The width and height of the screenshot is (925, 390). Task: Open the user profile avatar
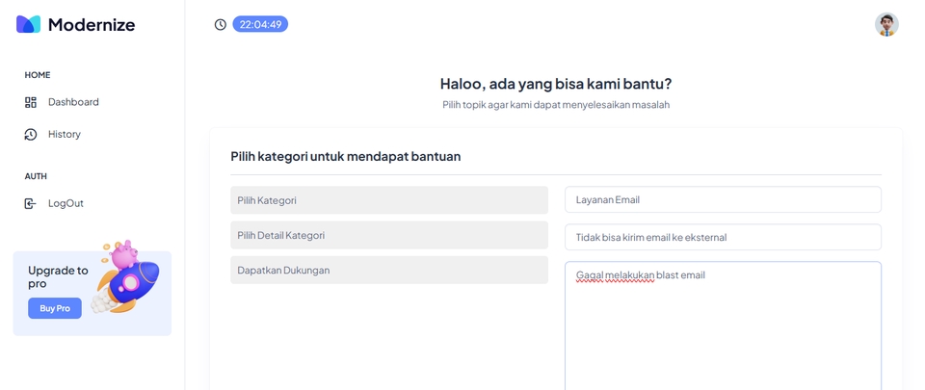tap(886, 24)
